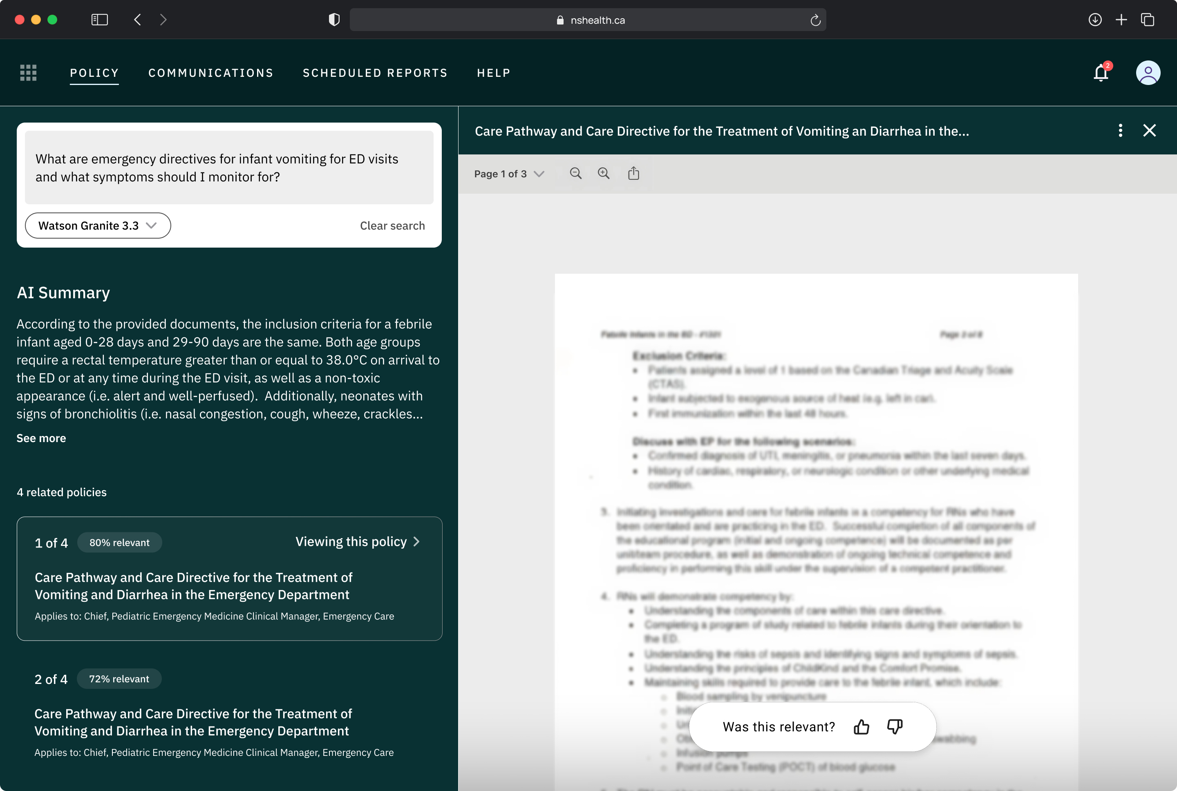Image resolution: width=1177 pixels, height=791 pixels.
Task: Expand AI Summary with See more
Action: [x=41, y=438]
